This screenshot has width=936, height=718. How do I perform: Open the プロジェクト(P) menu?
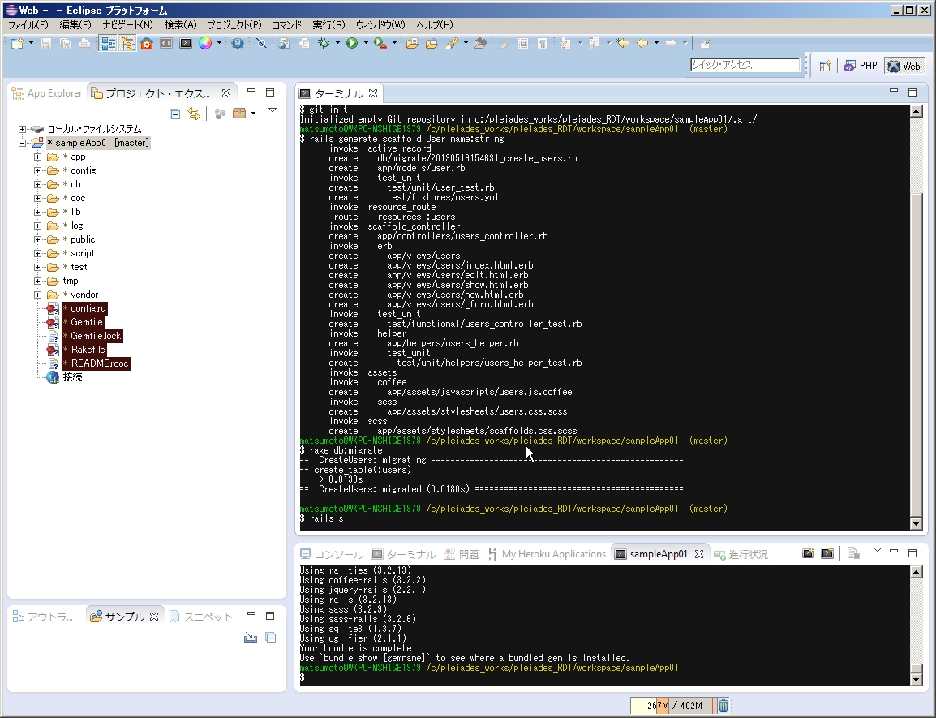click(x=234, y=25)
